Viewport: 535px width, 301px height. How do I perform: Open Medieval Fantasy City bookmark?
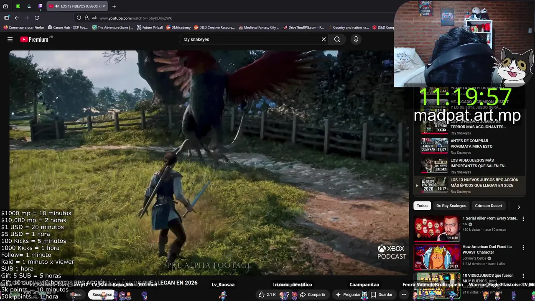[259, 28]
